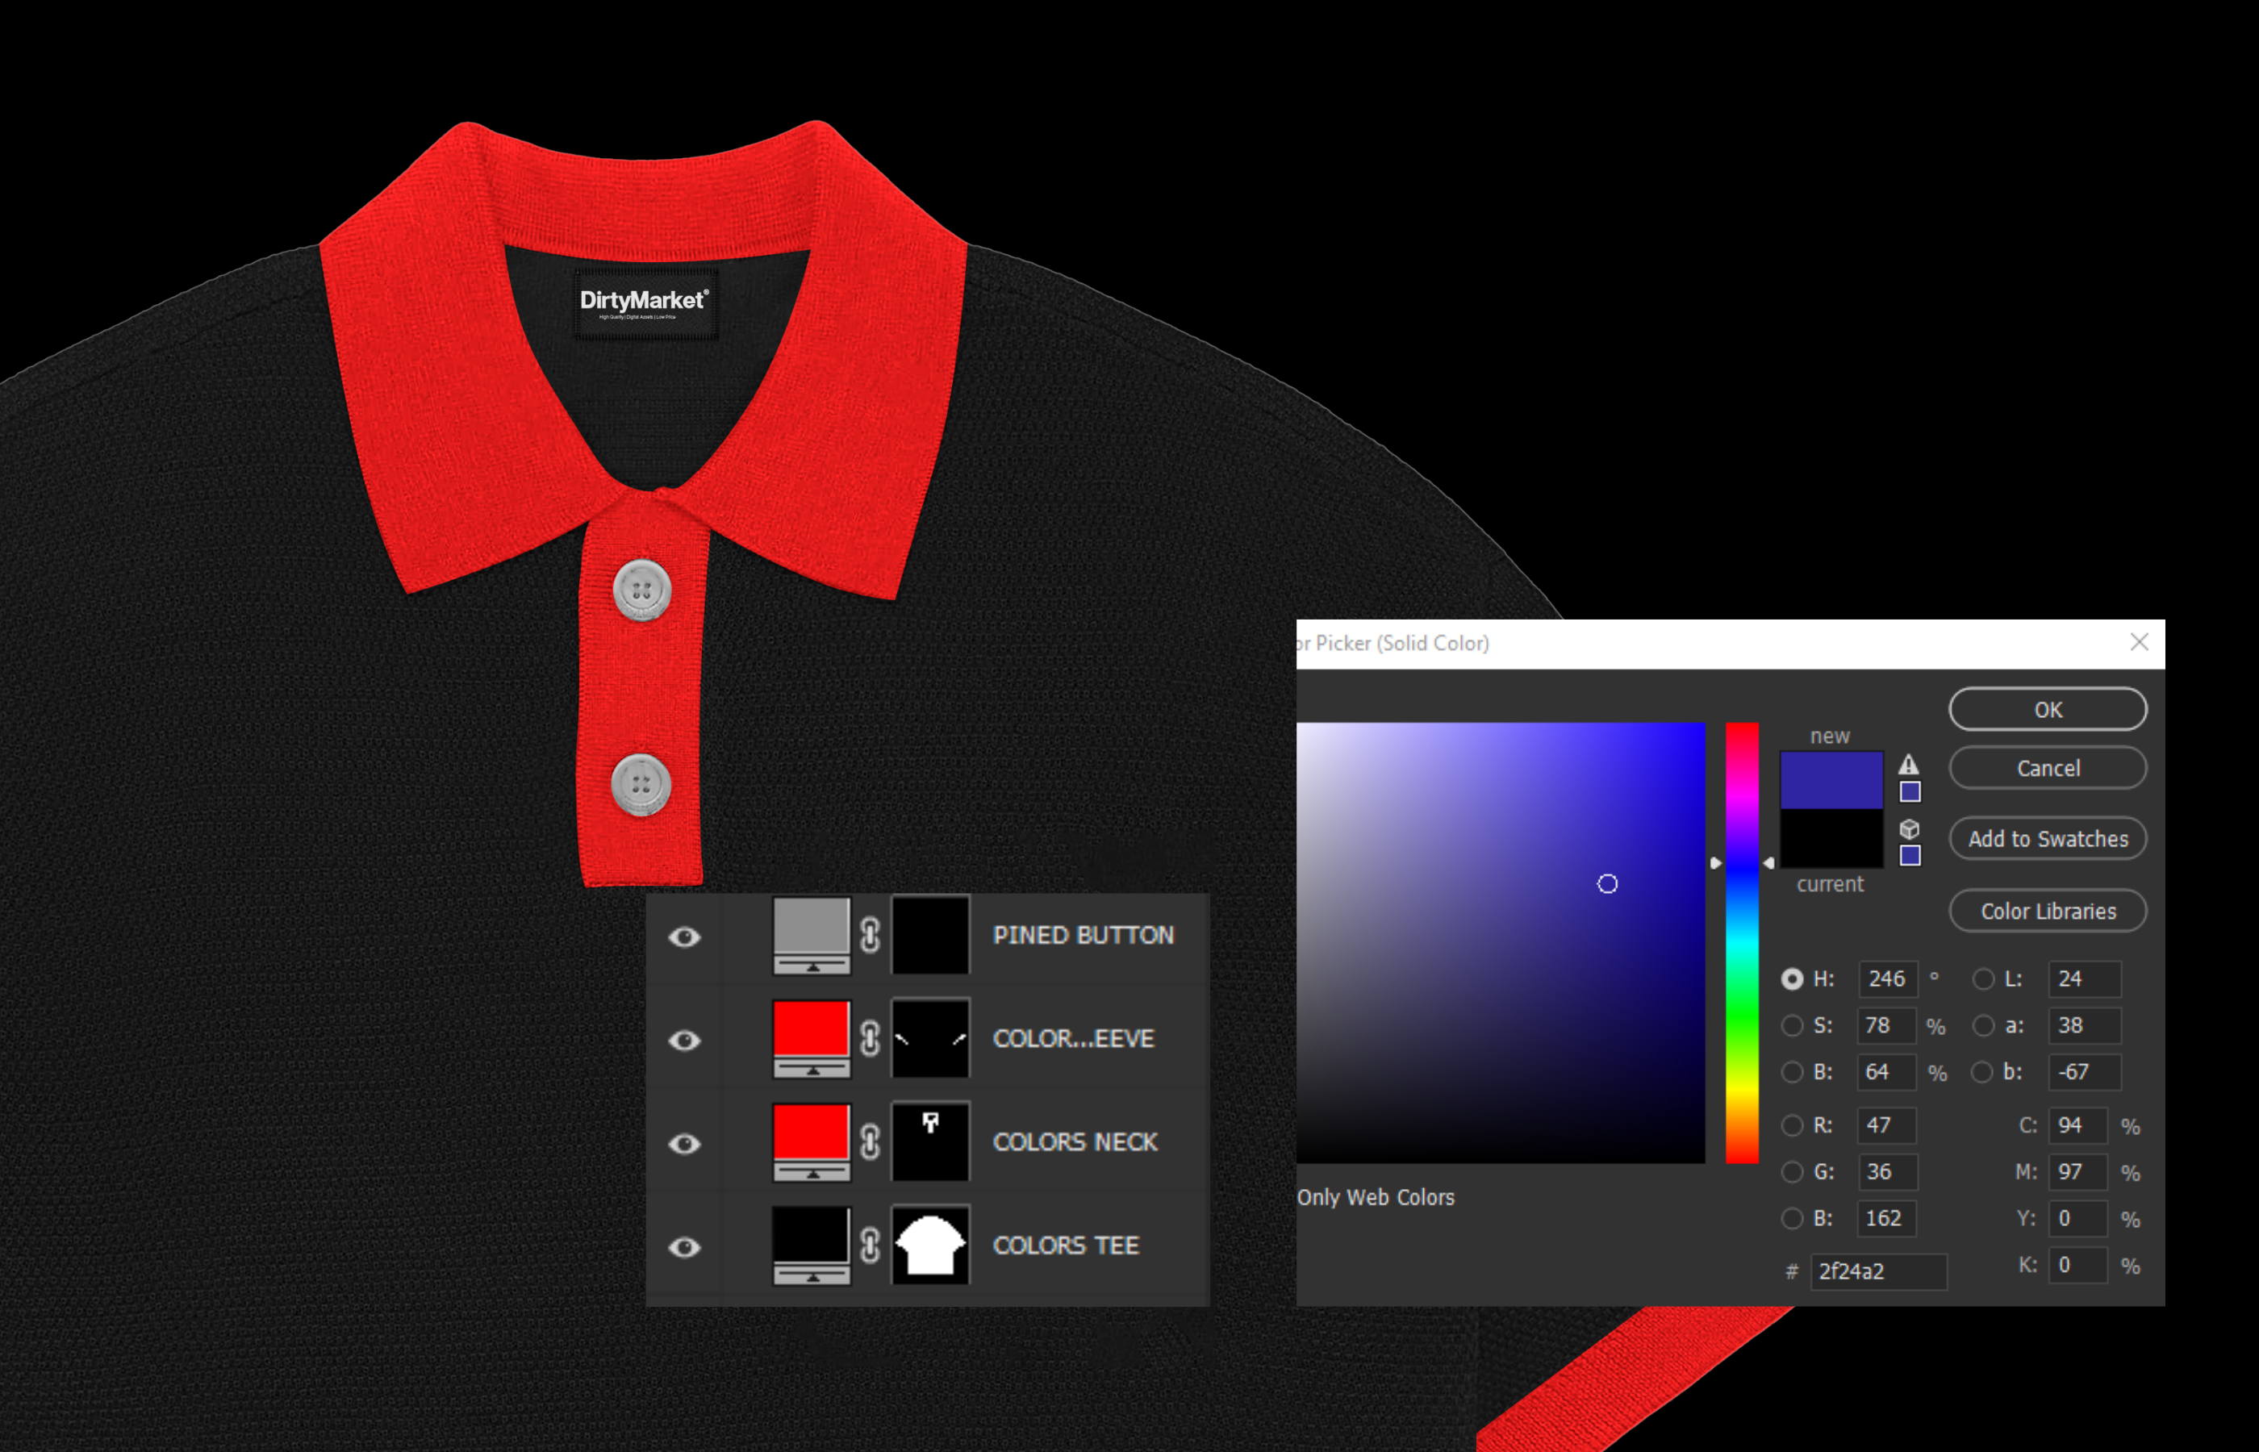Click the vertical hue spectrum slider
This screenshot has width=2259, height=1452.
point(1741,943)
